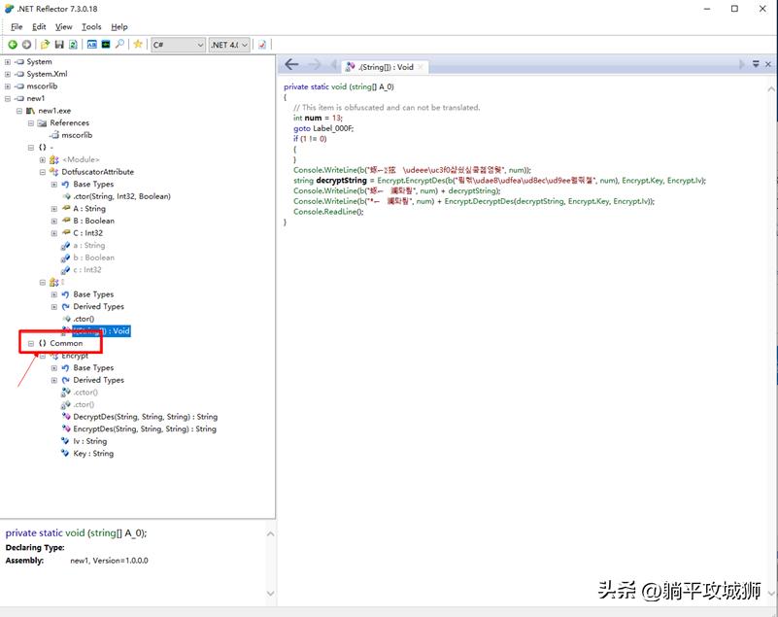Collapse the Common namespace node

coord(31,343)
